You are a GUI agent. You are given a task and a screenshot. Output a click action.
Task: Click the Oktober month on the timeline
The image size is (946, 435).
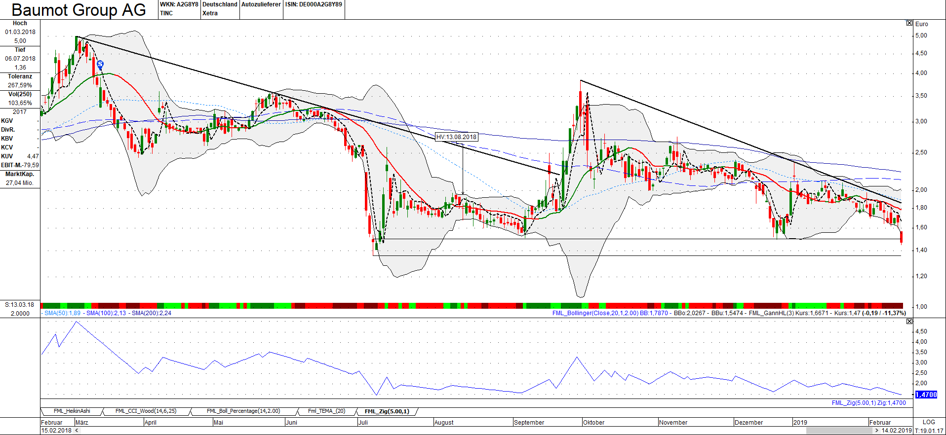pyautogui.click(x=593, y=423)
